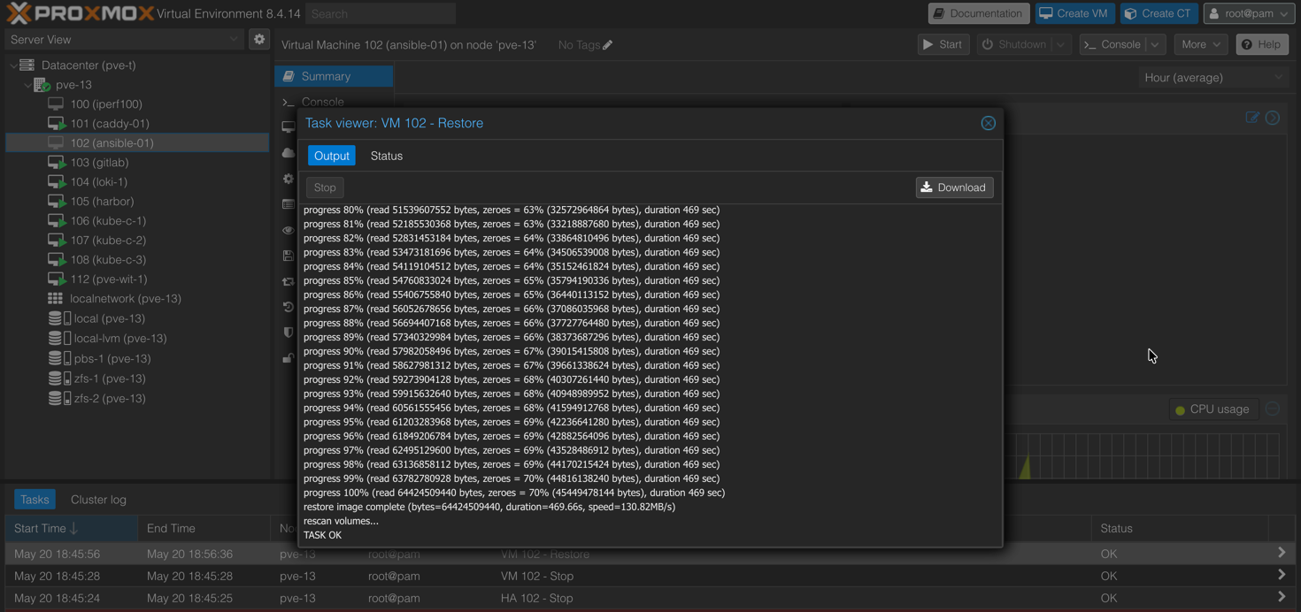
Task: Toggle the CPU usage legend item
Action: [1212, 409]
